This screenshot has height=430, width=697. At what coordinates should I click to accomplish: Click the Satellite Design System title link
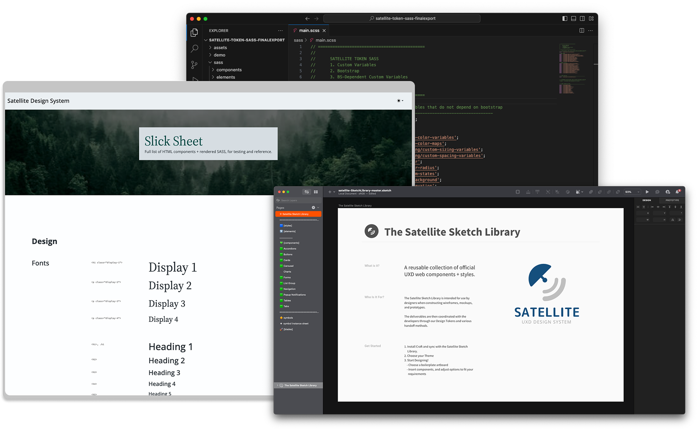coord(38,101)
